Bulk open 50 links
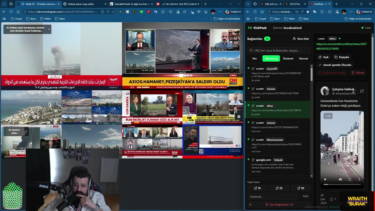The image size is (375, 211). 301,188
